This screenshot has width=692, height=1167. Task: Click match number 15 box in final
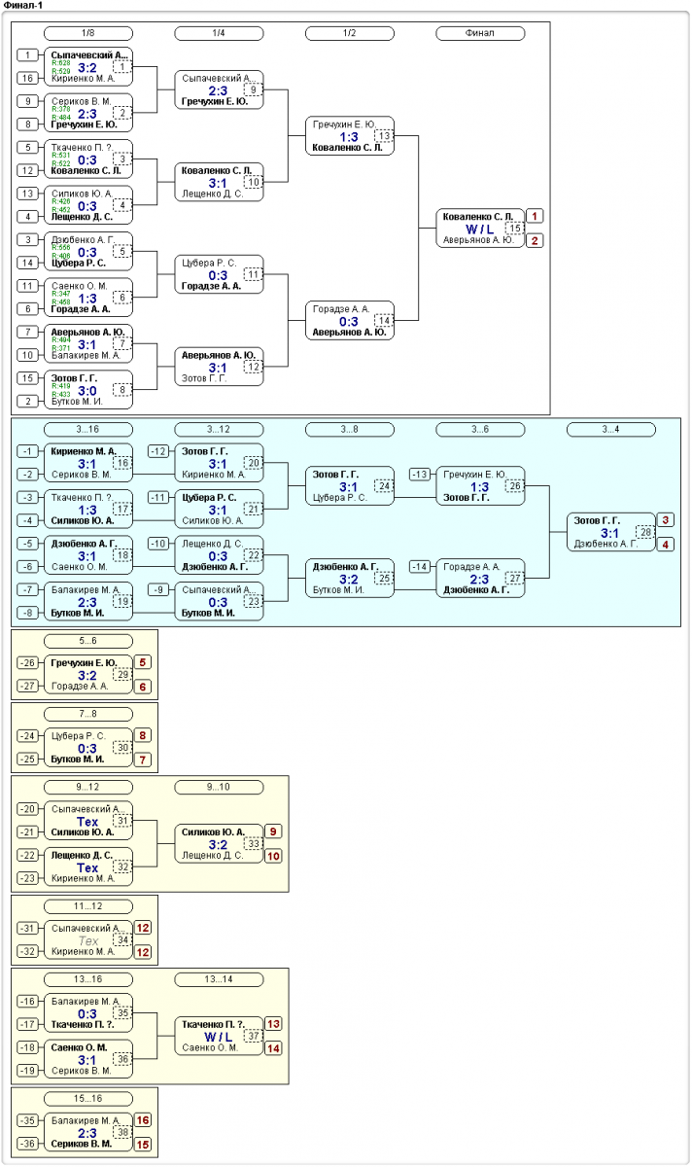514,229
